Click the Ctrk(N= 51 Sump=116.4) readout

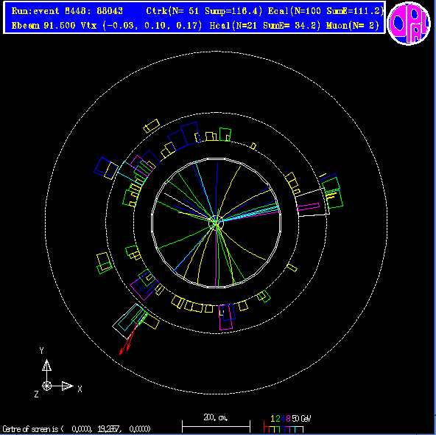[x=204, y=11]
